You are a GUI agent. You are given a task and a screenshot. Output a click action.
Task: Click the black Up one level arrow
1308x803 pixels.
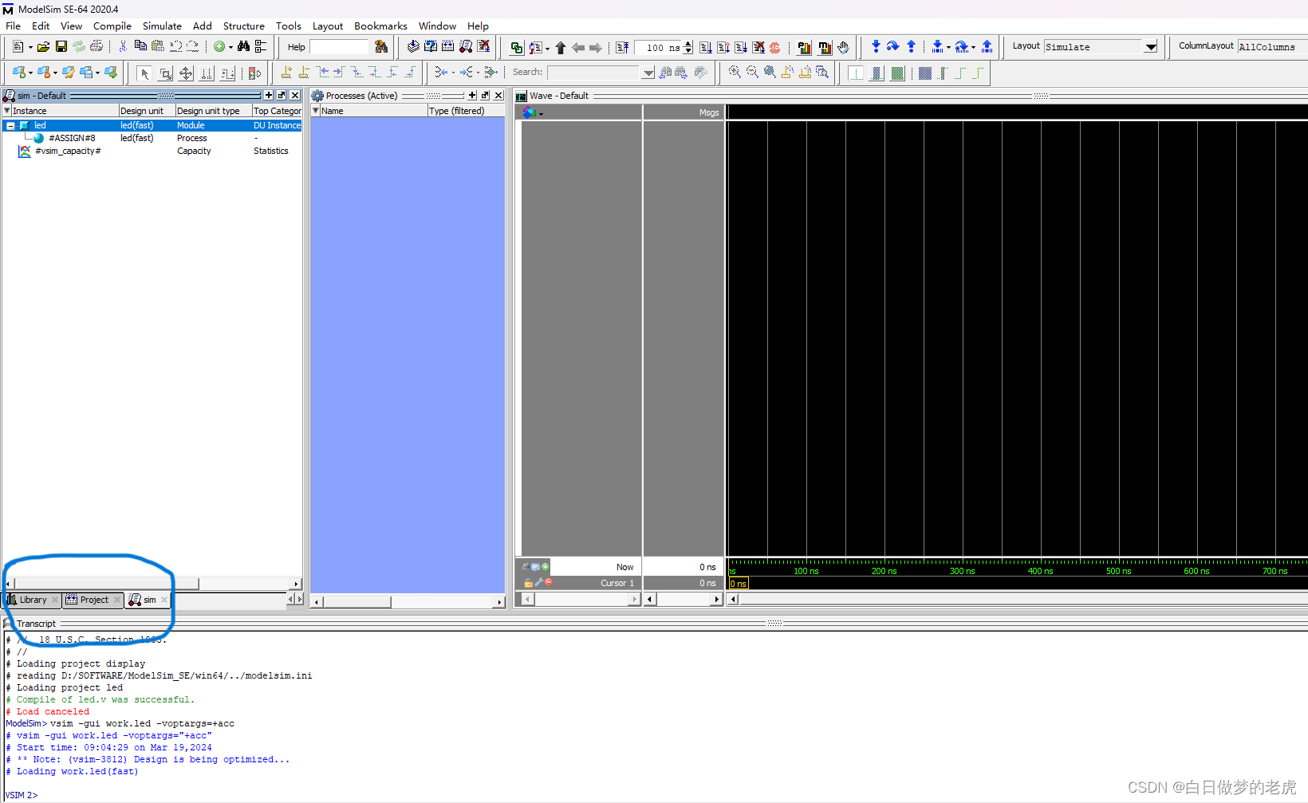pos(561,48)
